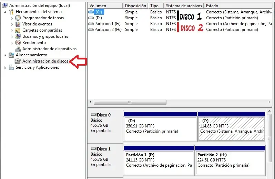275x179 pixels.
Task: Click the Partición 2 (H:) drive icon in list
Action: tap(91, 30)
